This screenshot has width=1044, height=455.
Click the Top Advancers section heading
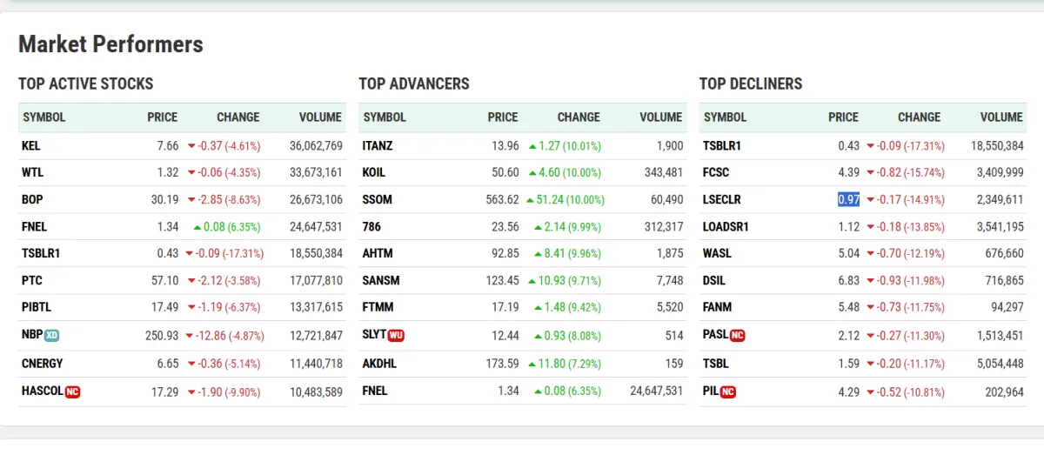[x=413, y=84]
